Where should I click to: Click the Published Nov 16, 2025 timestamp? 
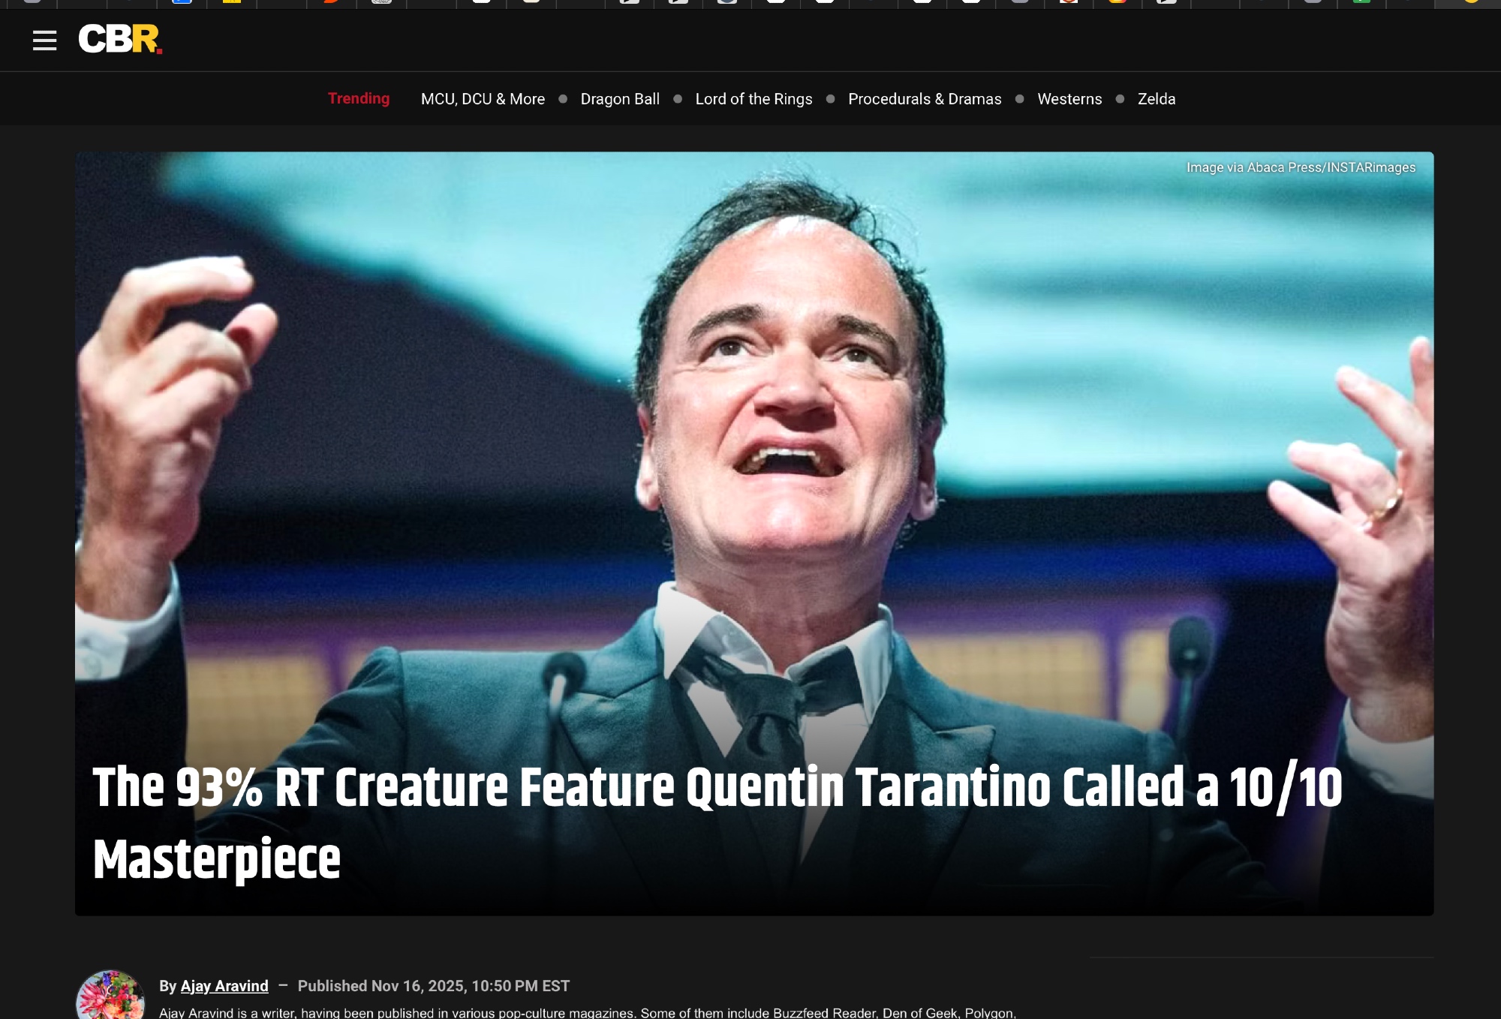(x=433, y=986)
